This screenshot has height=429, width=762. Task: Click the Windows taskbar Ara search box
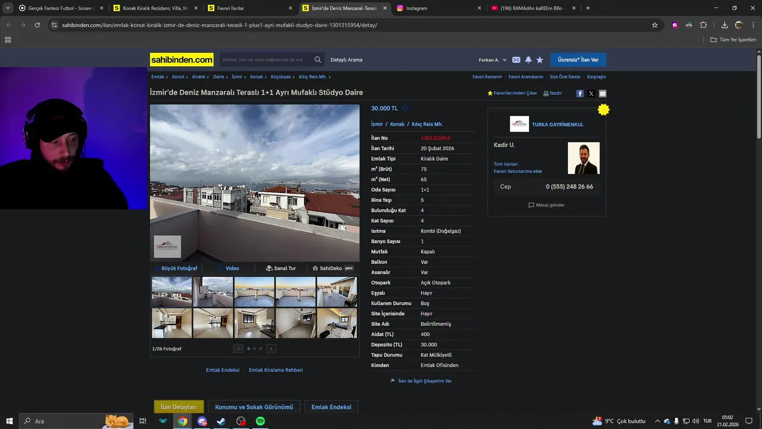[x=76, y=421]
